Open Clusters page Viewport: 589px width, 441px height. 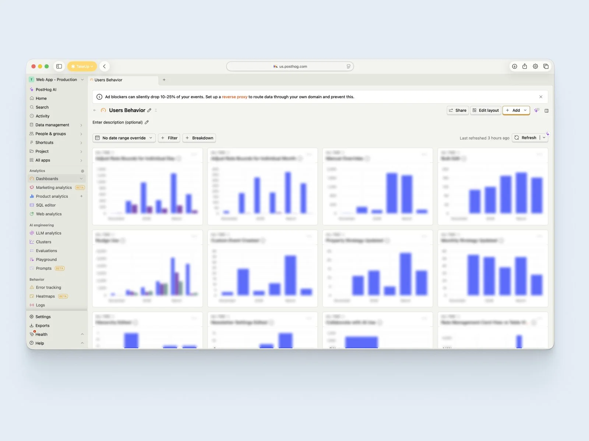tap(43, 242)
